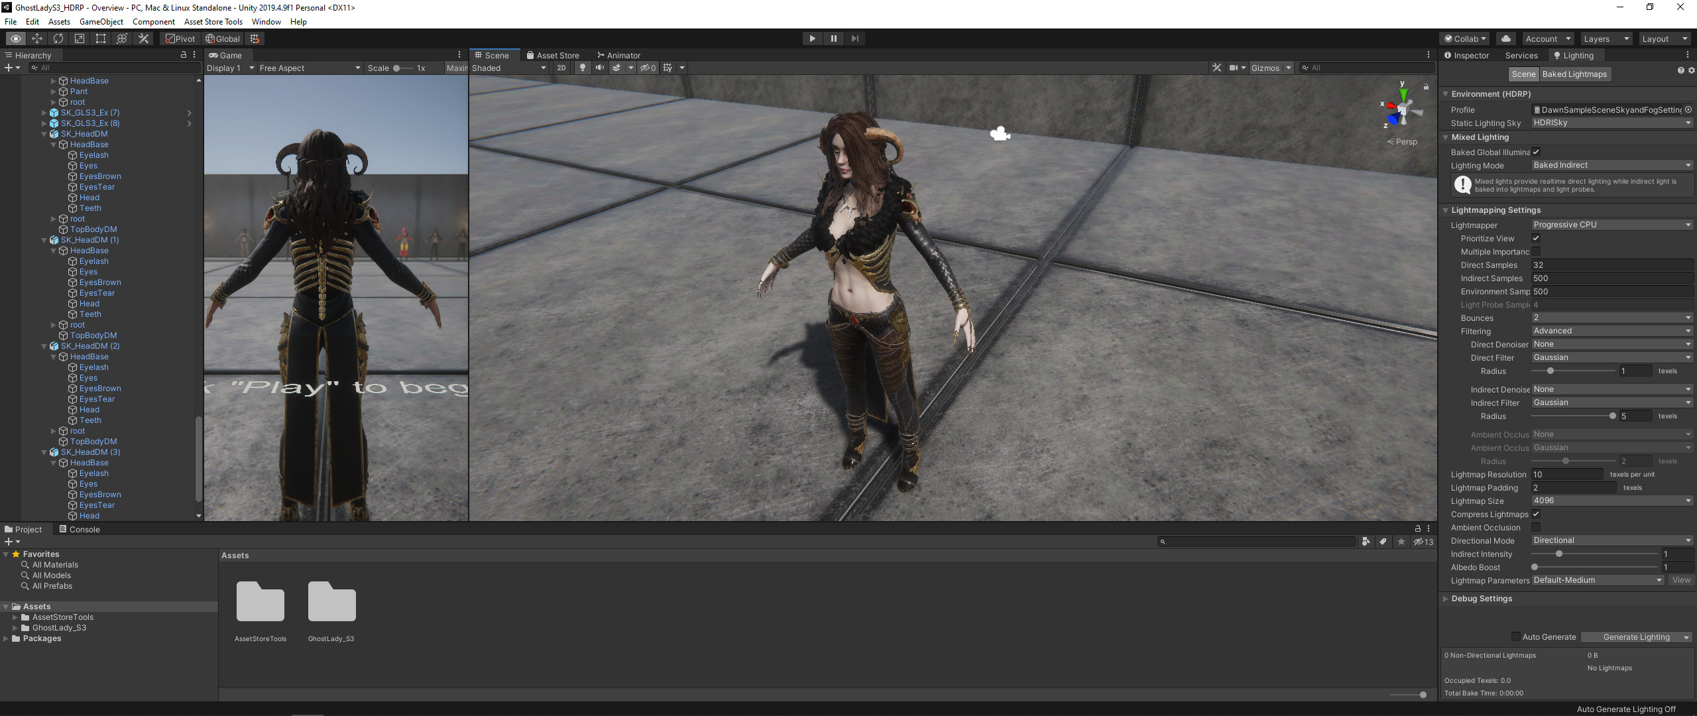Open Static Lighting Sky dropdown
Screen dimensions: 1697x716
1612,123
